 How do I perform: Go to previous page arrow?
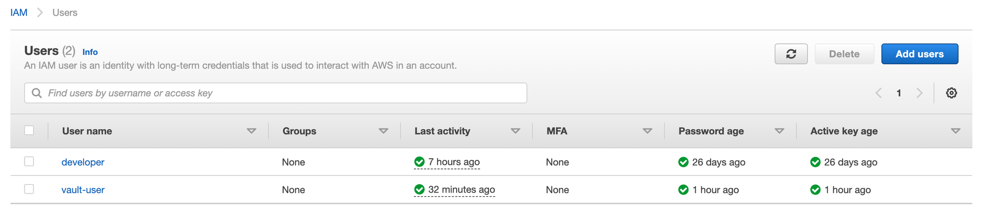[x=878, y=93]
